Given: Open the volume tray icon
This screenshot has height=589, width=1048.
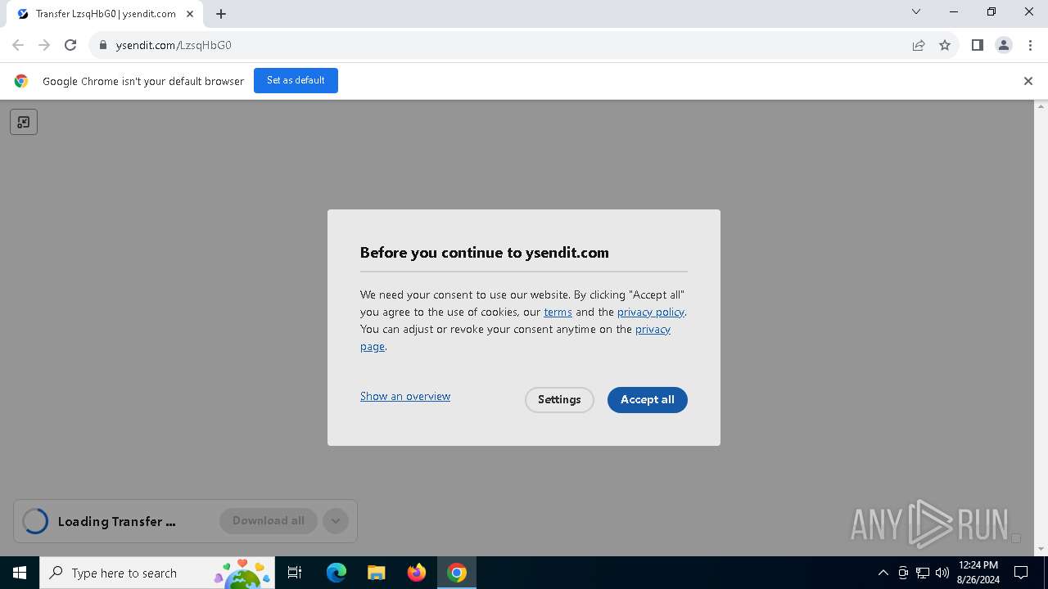Looking at the screenshot, I should 942,573.
